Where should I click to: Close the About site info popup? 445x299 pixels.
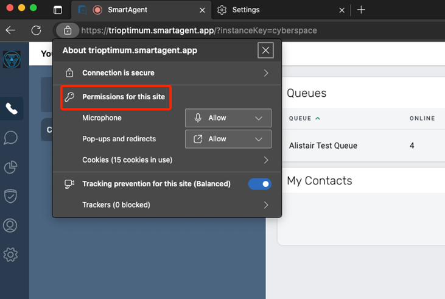[x=265, y=51]
